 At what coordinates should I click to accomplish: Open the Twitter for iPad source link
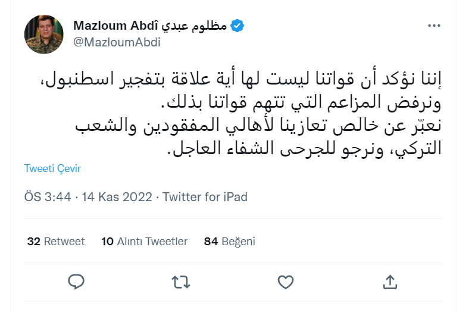pyautogui.click(x=205, y=197)
